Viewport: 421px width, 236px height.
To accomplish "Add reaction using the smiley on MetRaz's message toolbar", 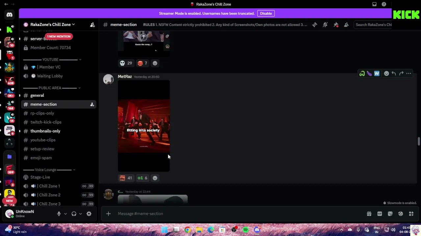I will tap(386, 73).
